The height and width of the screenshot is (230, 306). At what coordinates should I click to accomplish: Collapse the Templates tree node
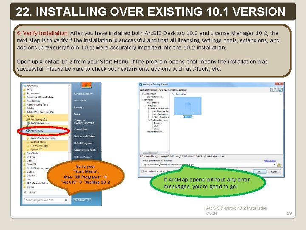[x=145, y=106]
